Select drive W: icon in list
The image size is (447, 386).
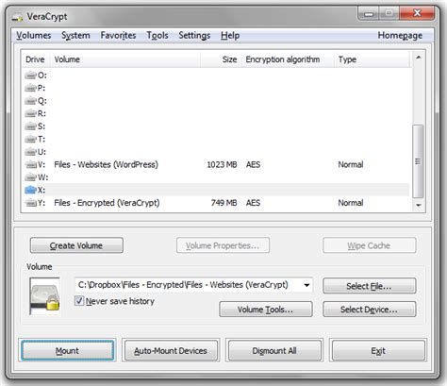(x=30, y=177)
